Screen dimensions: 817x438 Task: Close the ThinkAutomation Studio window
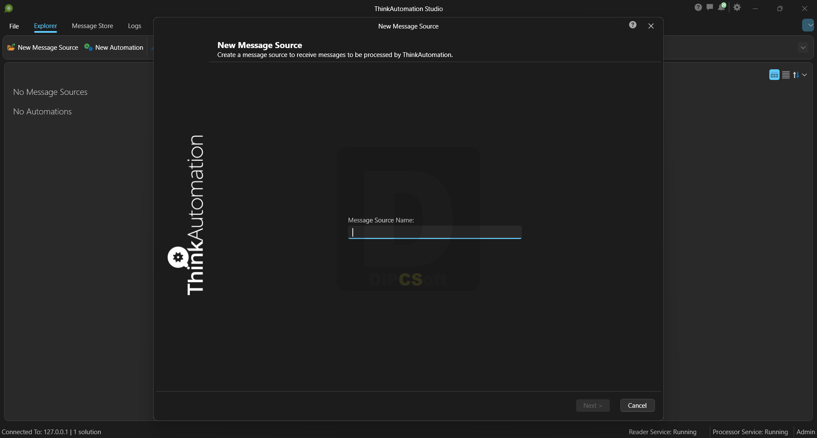click(804, 9)
